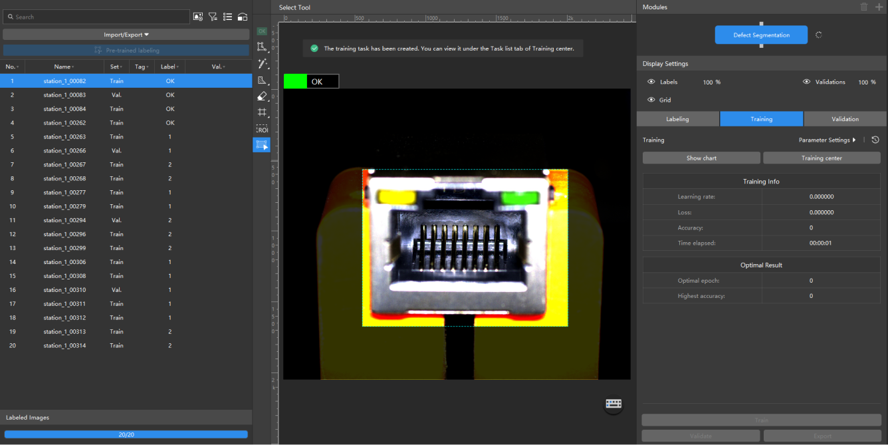Click the grid cutting tool icon
This screenshot has height=445, width=888.
click(x=262, y=112)
